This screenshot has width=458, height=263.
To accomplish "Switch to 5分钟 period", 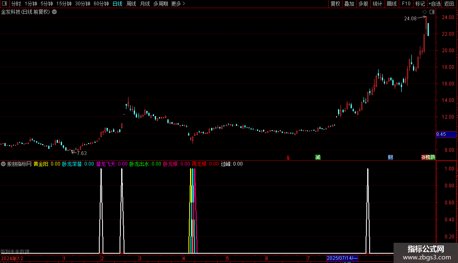I will (x=47, y=4).
